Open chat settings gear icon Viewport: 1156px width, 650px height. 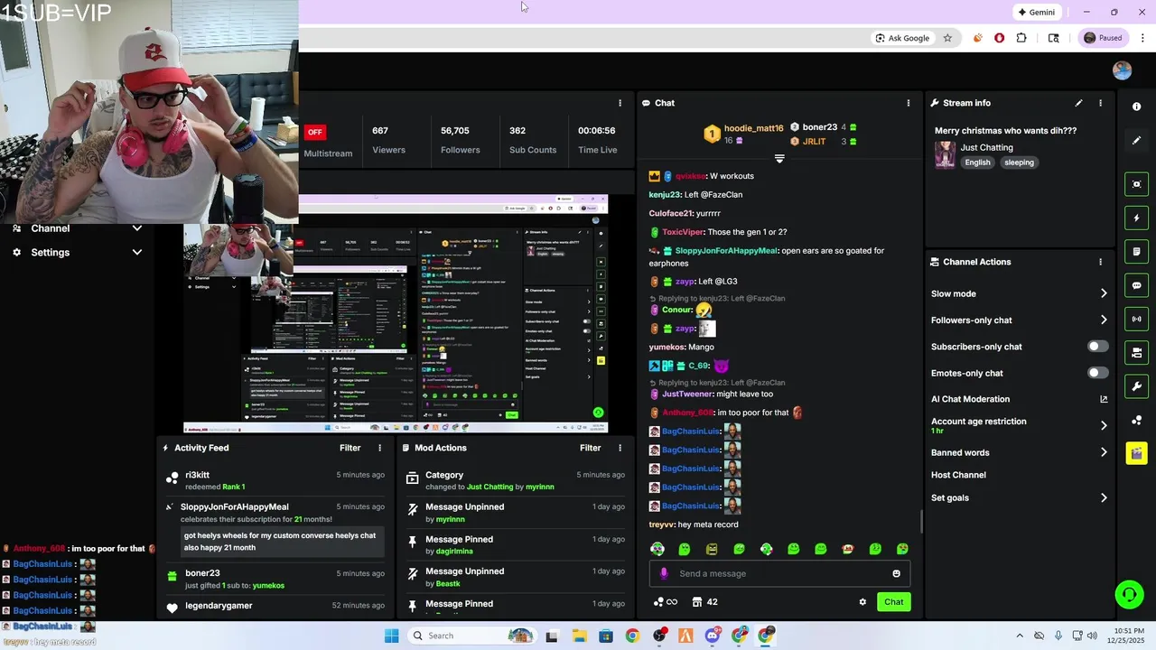pyautogui.click(x=862, y=602)
